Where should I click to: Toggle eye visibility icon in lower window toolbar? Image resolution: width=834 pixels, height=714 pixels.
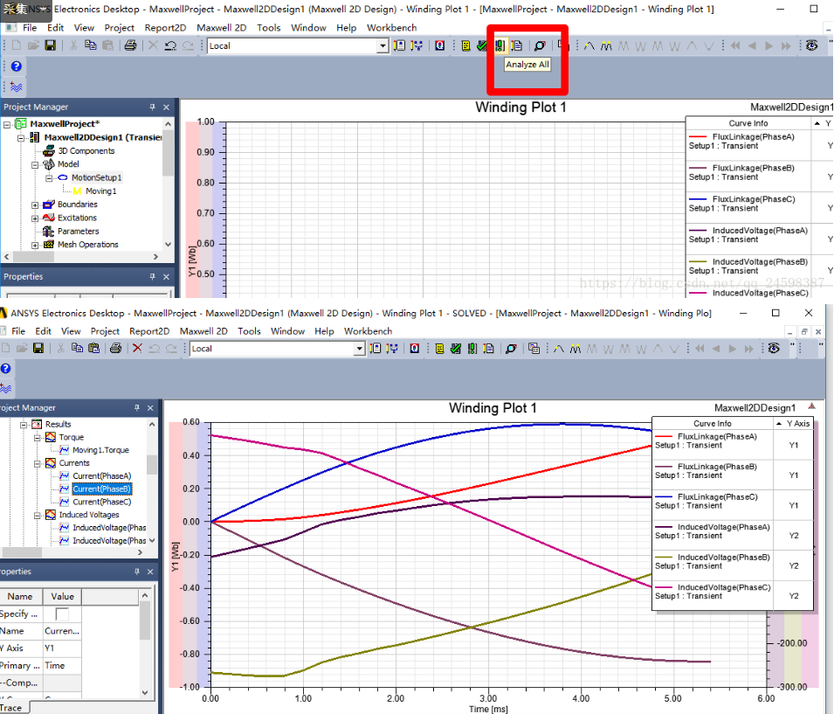pyautogui.click(x=774, y=348)
